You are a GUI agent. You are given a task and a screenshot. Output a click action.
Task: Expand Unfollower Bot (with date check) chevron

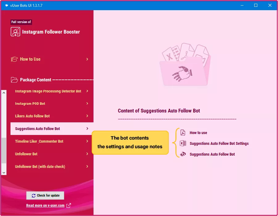(x=87, y=166)
